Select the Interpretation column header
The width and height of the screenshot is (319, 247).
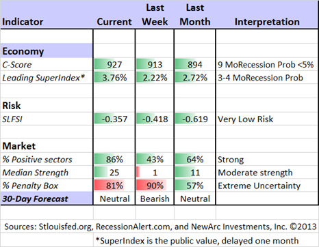pos(267,22)
